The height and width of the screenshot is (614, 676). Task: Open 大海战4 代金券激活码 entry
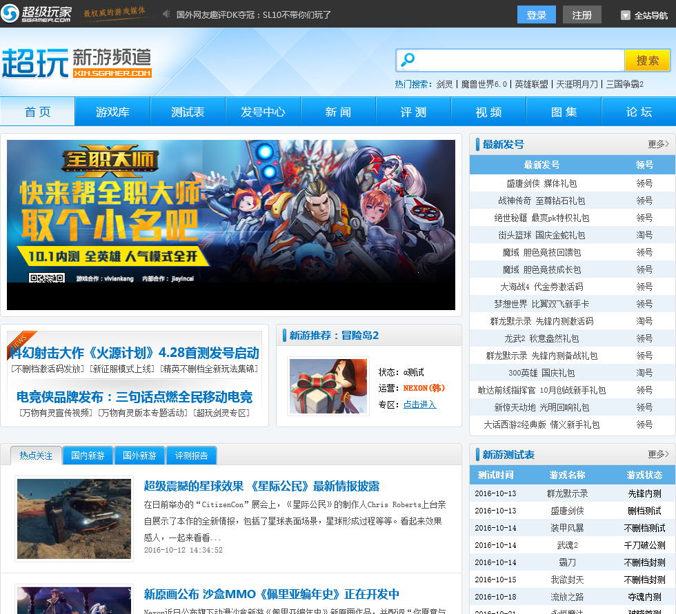click(541, 287)
